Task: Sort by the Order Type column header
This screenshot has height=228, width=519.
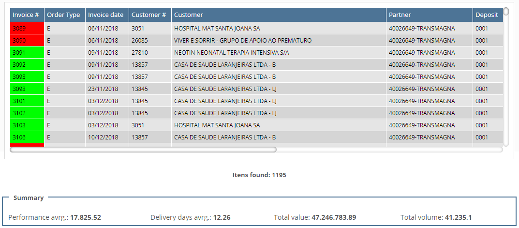Action: [64, 15]
